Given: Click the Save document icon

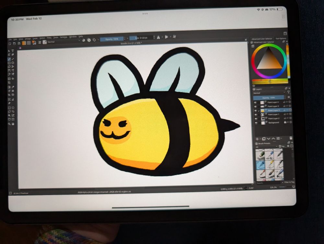Looking at the screenshot, I should click(19, 43).
